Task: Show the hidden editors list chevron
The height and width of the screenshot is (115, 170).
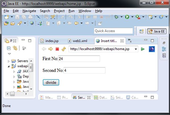Action: pyautogui.click(x=129, y=40)
